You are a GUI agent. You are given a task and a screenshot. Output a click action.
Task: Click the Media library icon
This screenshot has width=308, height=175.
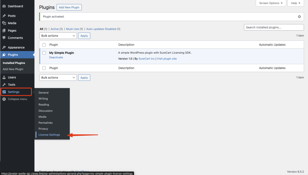click(x=4, y=23)
